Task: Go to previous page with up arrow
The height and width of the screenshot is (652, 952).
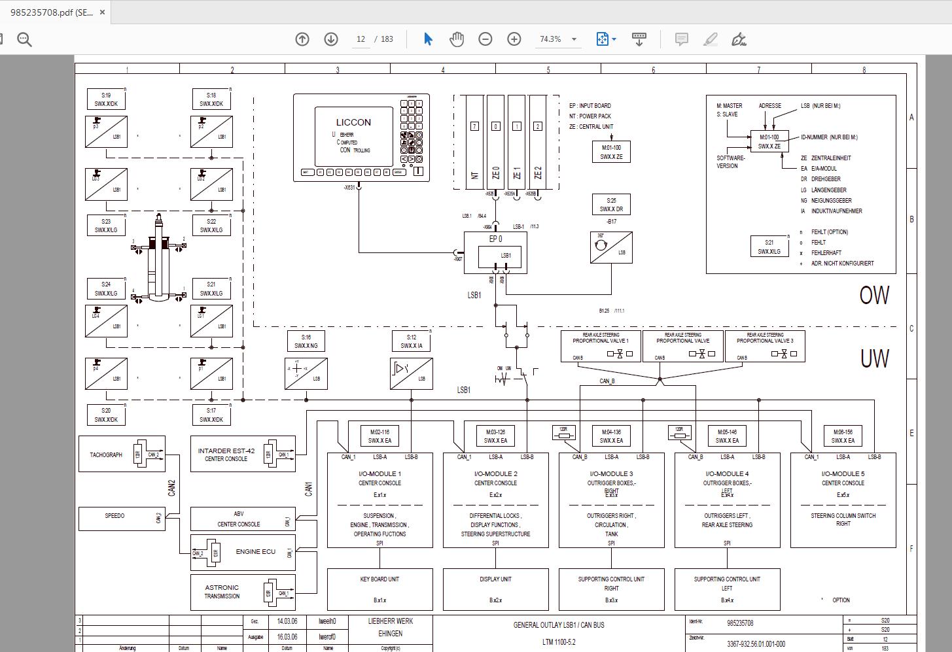Action: coord(302,39)
